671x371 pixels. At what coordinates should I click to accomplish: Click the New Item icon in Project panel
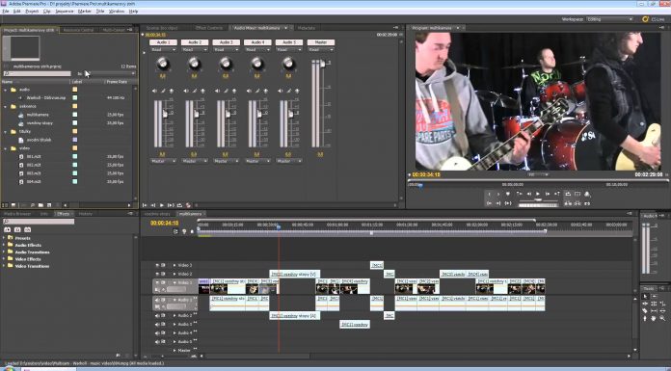[x=49, y=205]
